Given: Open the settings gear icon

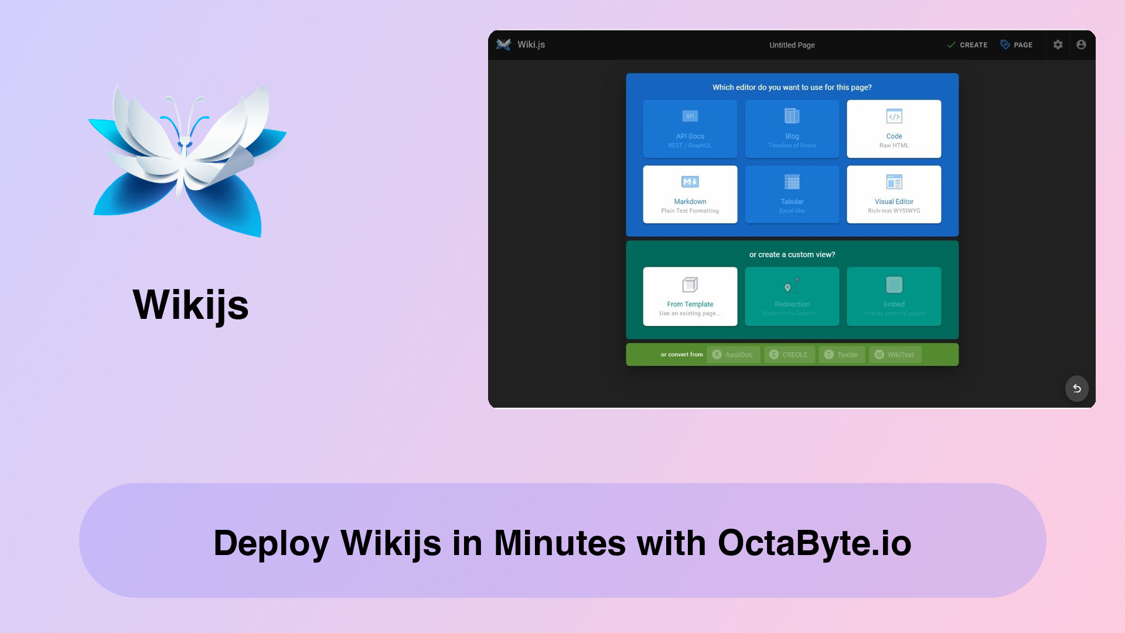Looking at the screenshot, I should tap(1058, 44).
